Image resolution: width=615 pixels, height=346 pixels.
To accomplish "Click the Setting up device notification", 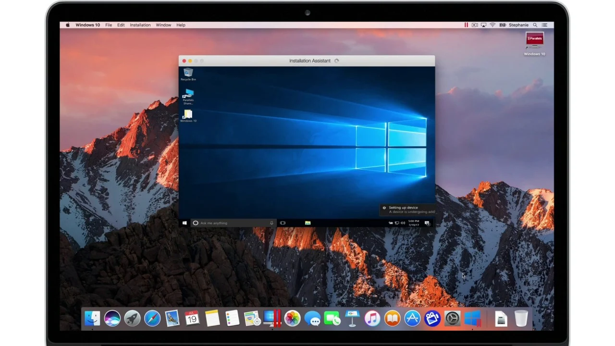I will [407, 210].
